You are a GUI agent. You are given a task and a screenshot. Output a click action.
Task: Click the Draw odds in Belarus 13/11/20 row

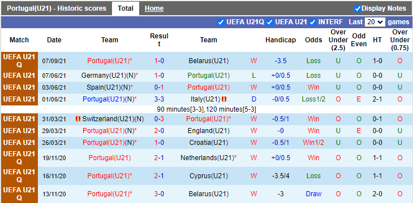(x=313, y=194)
